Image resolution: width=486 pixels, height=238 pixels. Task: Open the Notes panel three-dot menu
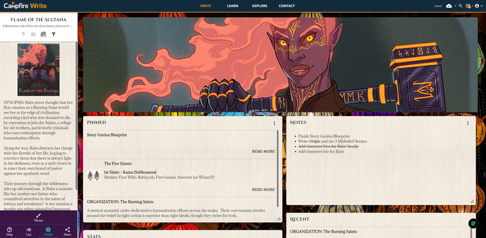pos(468,123)
